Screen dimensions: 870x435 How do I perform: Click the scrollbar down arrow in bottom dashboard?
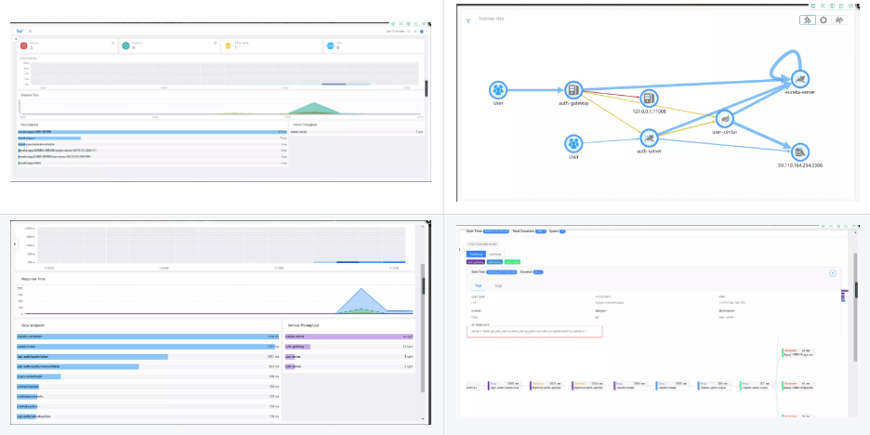coord(423,419)
